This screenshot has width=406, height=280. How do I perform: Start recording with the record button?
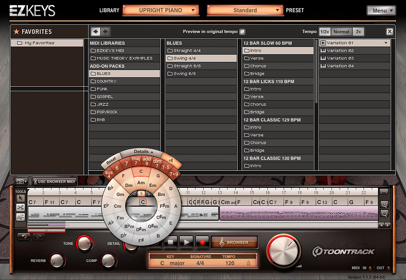pos(202,243)
